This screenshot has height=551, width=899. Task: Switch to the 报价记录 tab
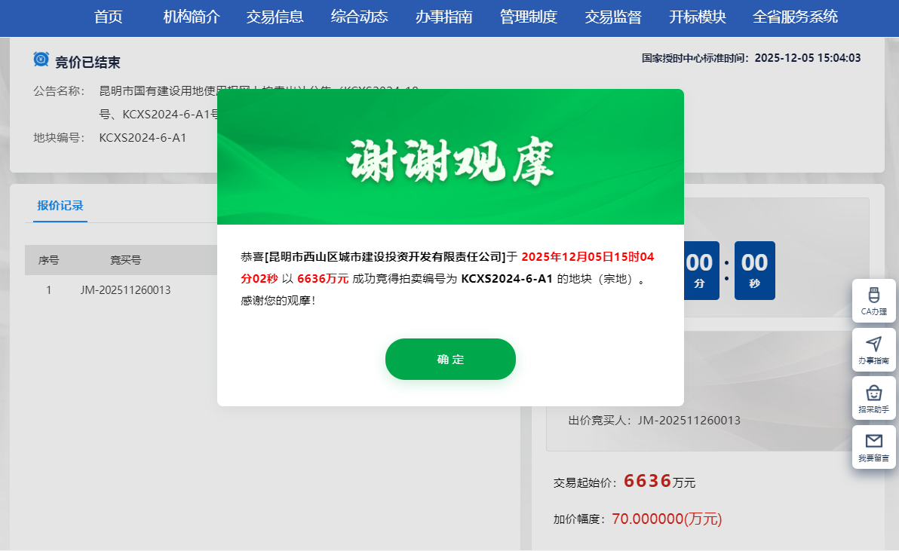point(60,206)
